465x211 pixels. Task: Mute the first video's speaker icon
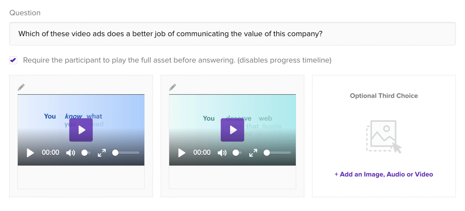[70, 153]
